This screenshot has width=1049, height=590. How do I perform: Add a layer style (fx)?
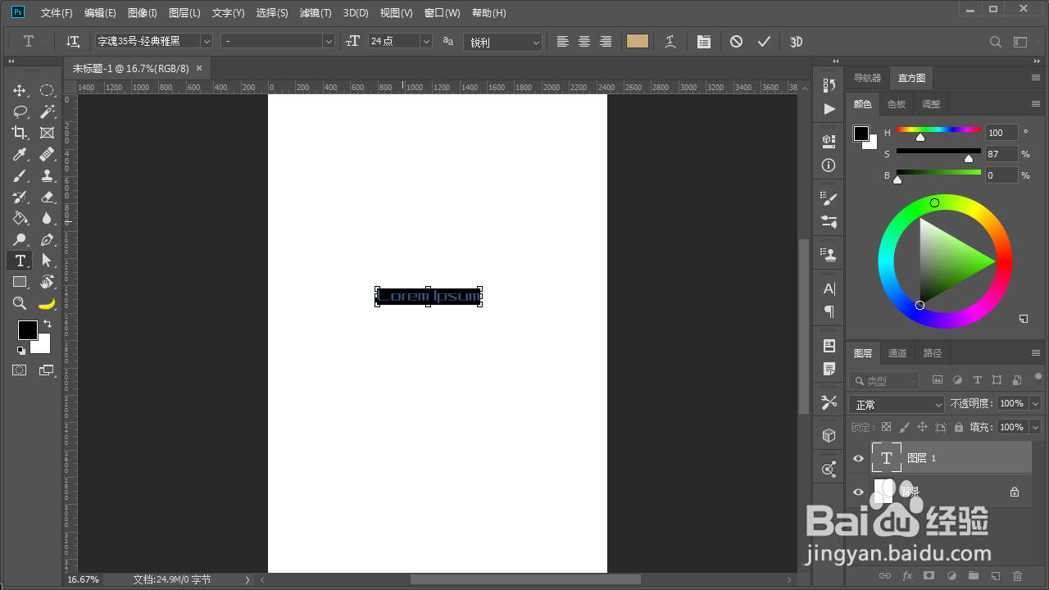[x=907, y=576]
